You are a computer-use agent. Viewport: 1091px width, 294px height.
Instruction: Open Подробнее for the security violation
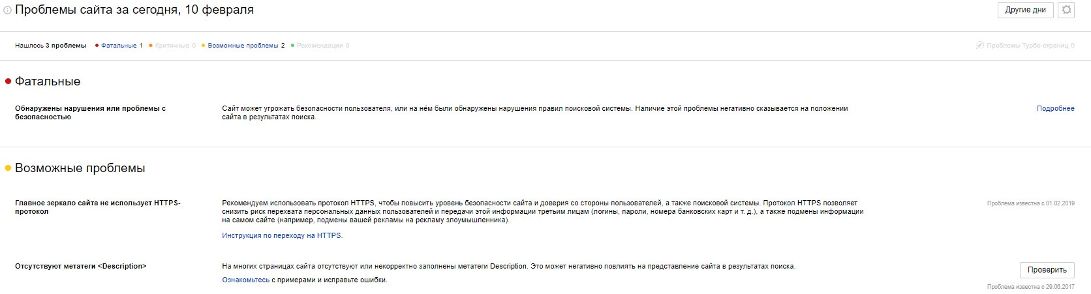click(1055, 109)
